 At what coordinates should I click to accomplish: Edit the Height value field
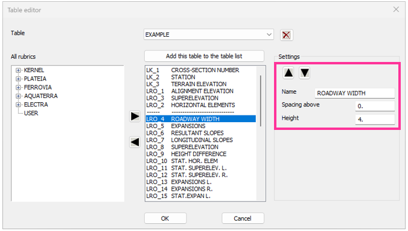pos(375,120)
